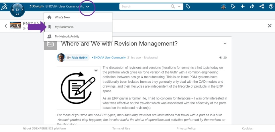
Task: Click the tag icon next to search
Action: (x=188, y=7)
